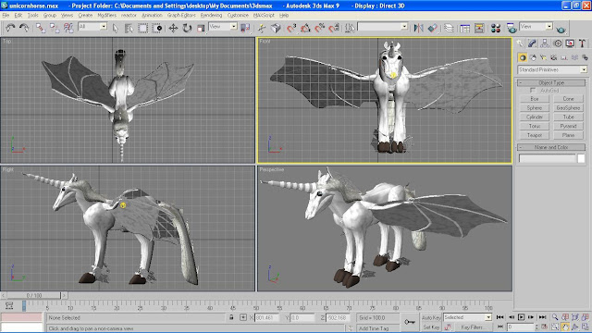Image resolution: width=592 pixels, height=333 pixels.
Task: Click the Arc Rotate viewport tool
Action: (575, 327)
